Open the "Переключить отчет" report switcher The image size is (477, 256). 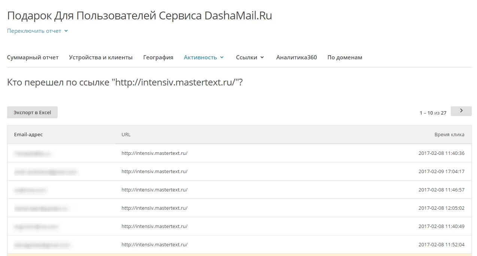[37, 31]
